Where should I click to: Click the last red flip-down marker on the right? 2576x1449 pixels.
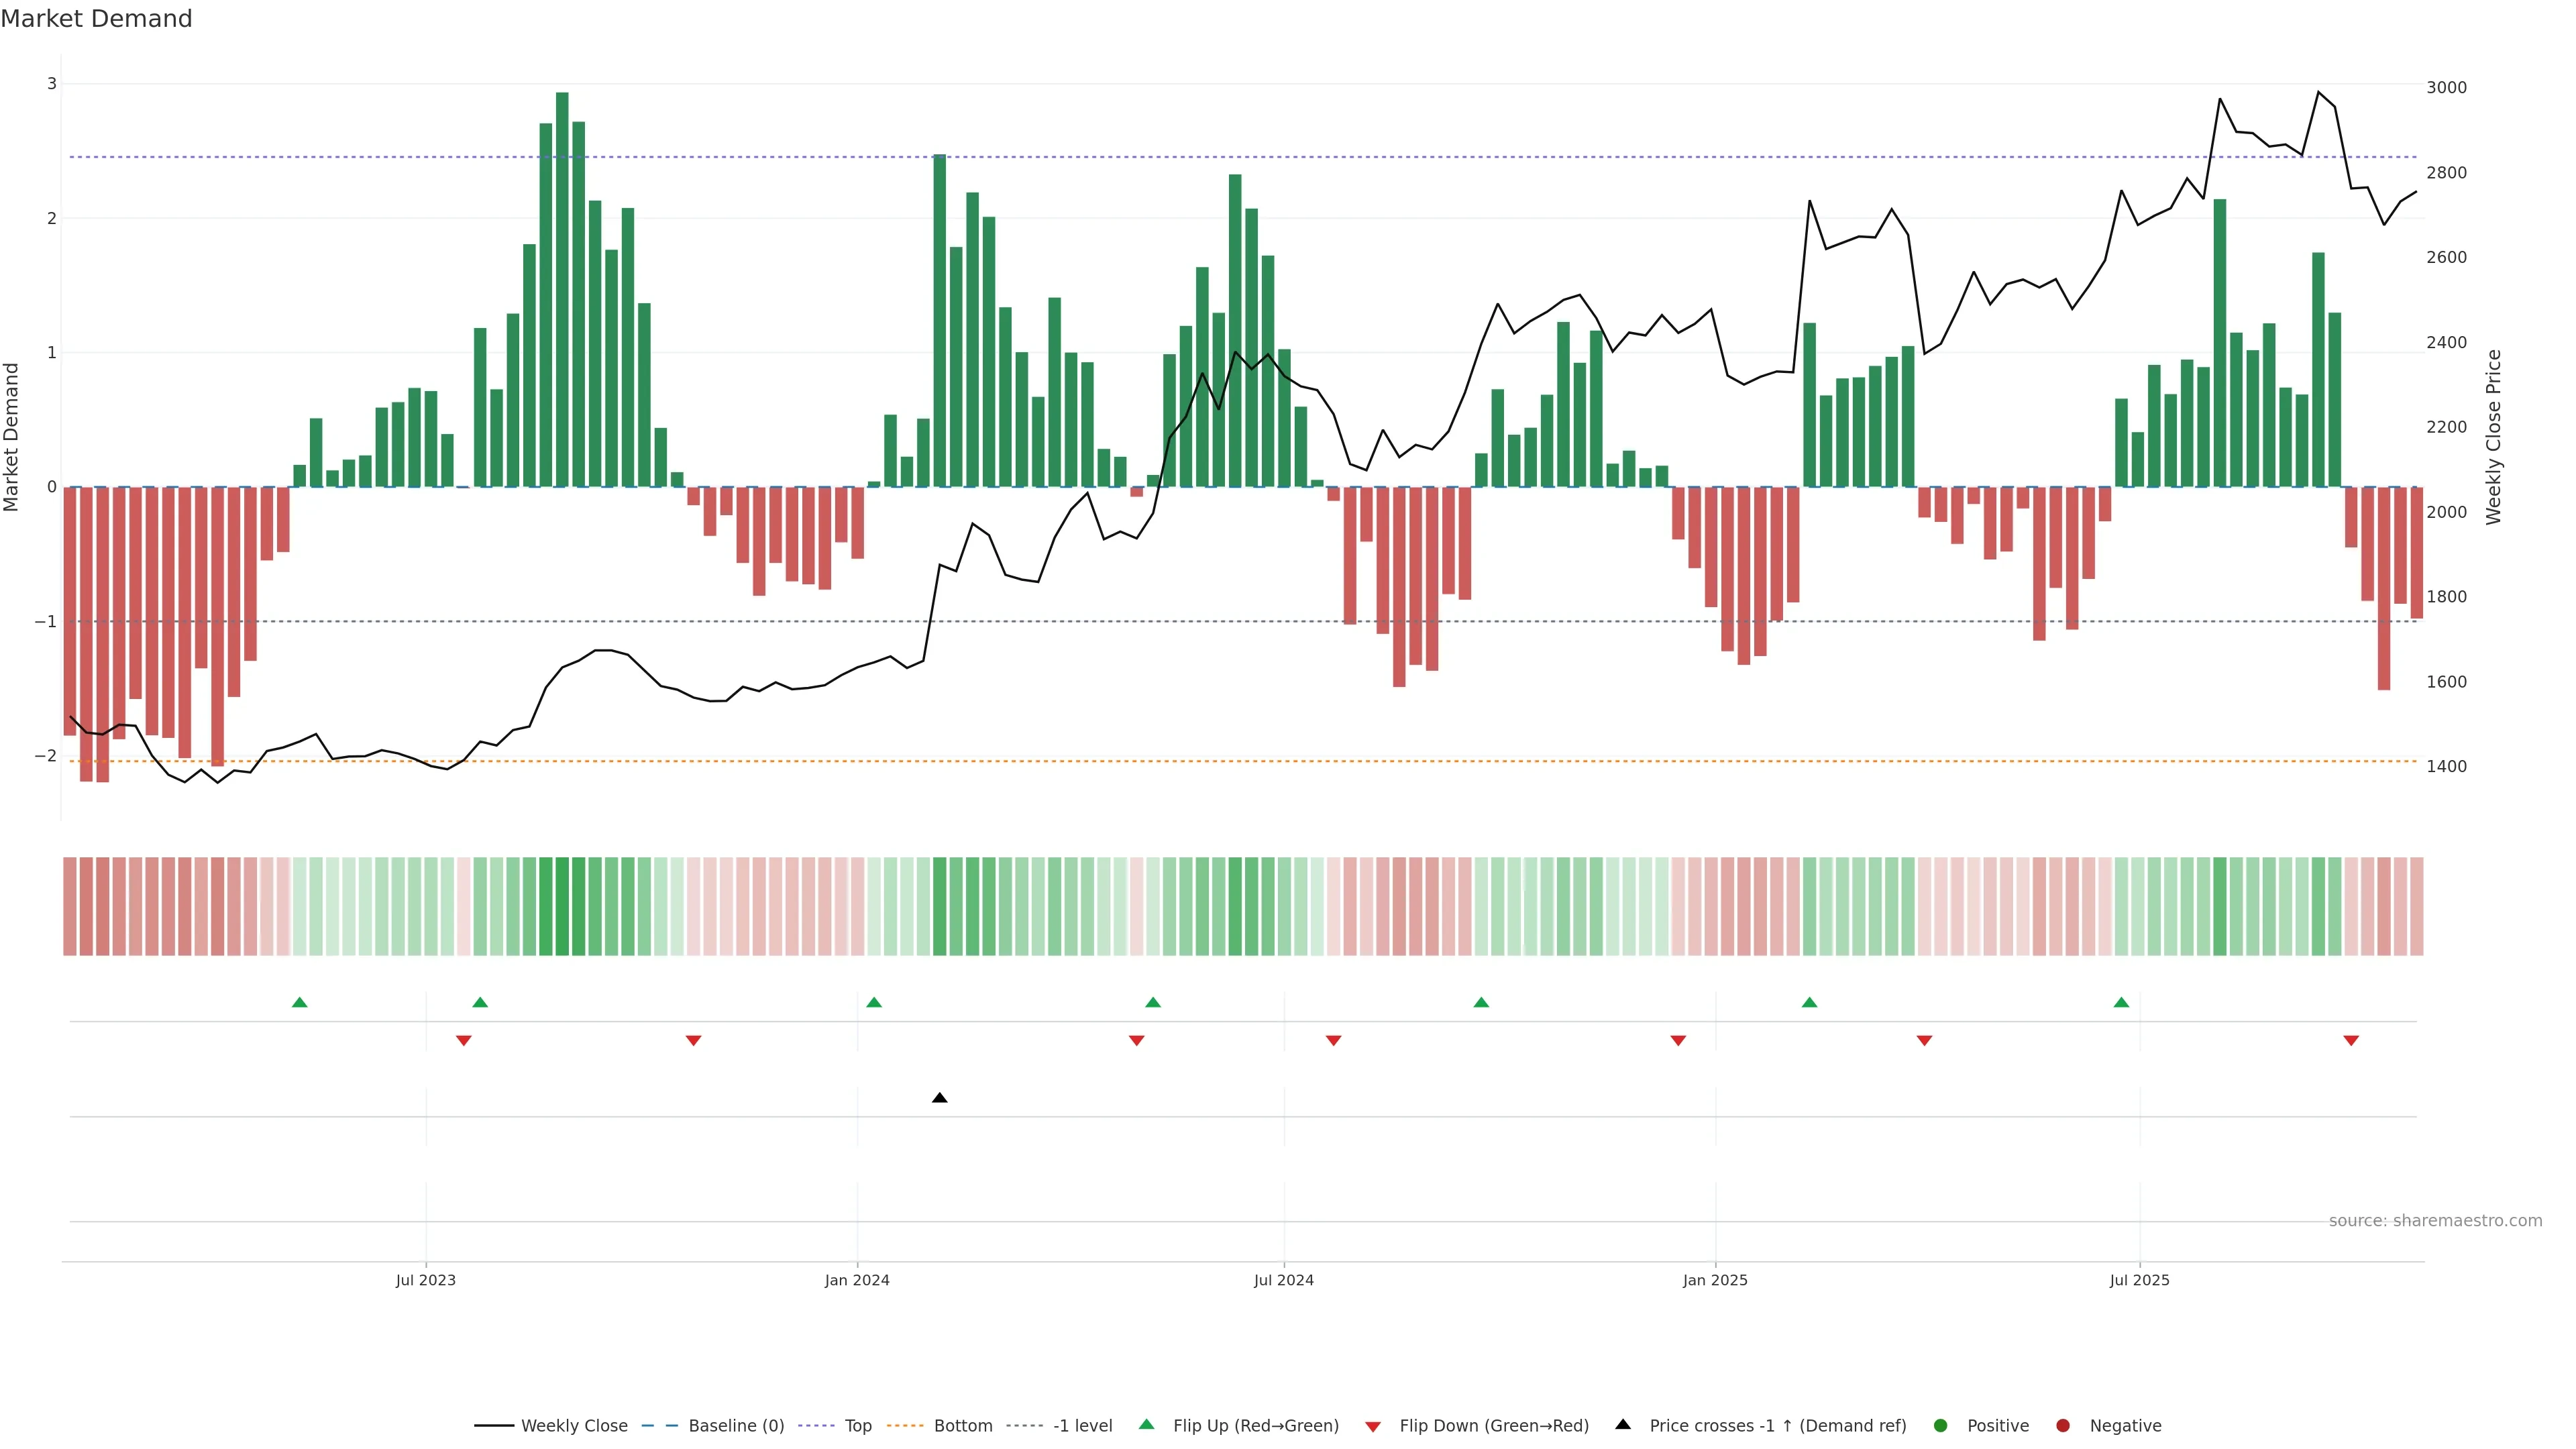point(2351,1041)
